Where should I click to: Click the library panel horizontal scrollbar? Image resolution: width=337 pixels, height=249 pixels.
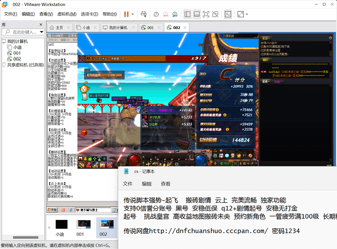(x=26, y=237)
